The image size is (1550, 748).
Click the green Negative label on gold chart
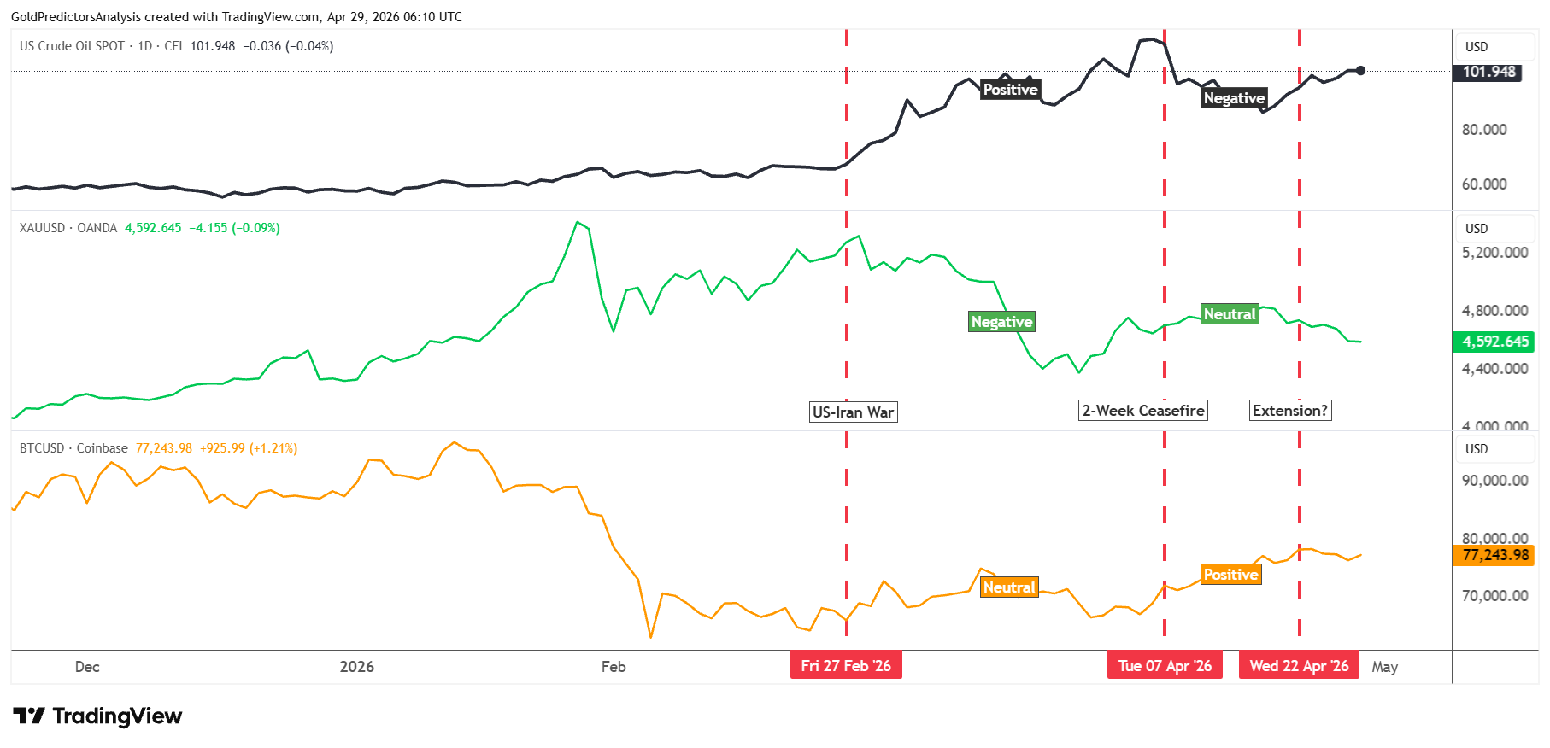1001,322
